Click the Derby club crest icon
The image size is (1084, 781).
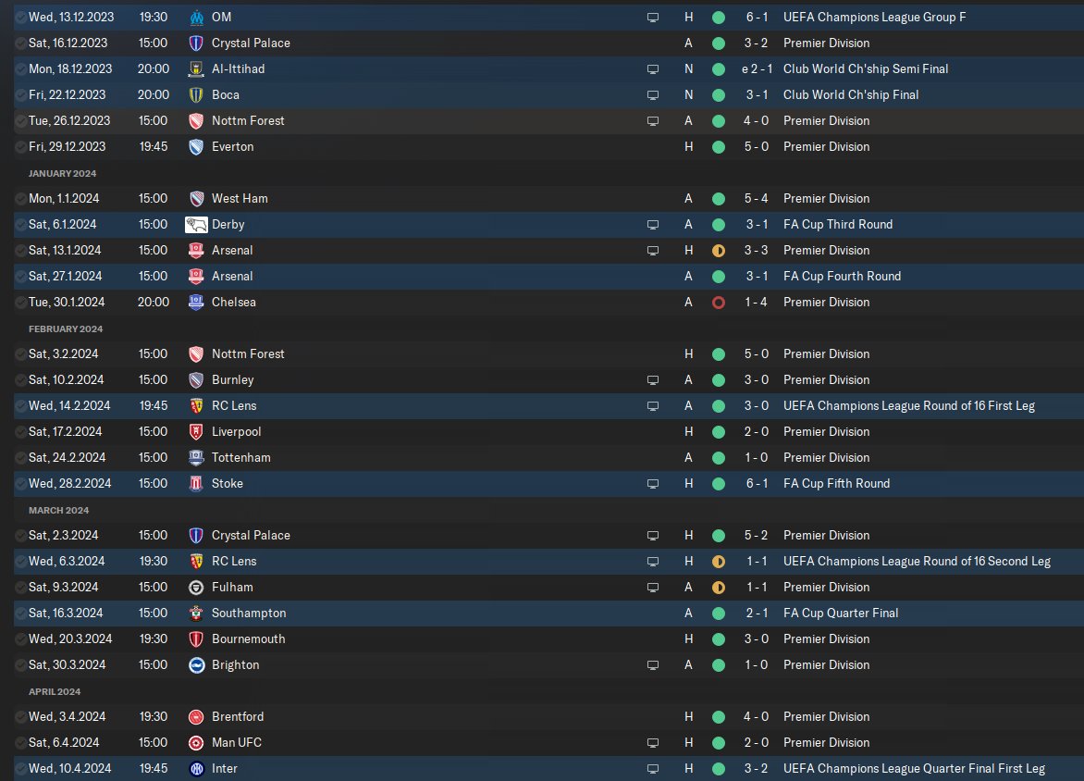pos(196,225)
